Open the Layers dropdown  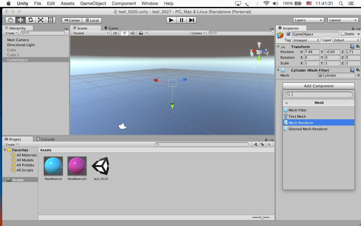pos(308,20)
